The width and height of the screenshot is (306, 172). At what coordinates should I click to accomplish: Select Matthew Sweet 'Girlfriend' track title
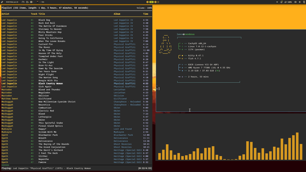point(45,99)
